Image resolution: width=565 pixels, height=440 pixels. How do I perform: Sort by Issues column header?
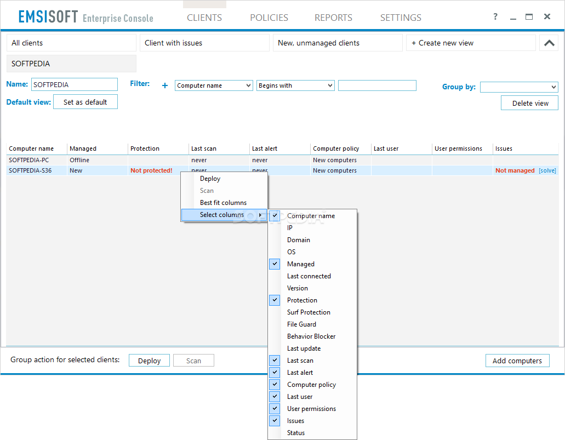[x=526, y=148]
